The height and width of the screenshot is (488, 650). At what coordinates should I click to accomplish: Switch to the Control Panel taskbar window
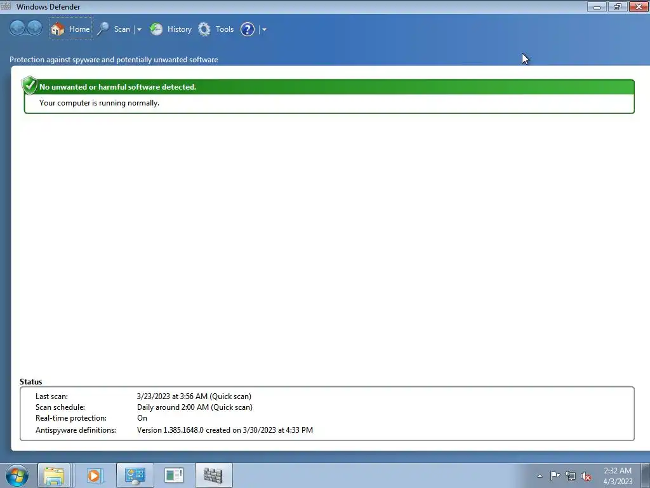click(135, 475)
